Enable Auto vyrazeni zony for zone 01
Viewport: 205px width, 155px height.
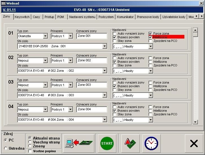pyautogui.click(x=114, y=33)
